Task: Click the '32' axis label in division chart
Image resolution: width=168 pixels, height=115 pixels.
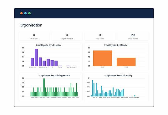Action: tap(23, 48)
